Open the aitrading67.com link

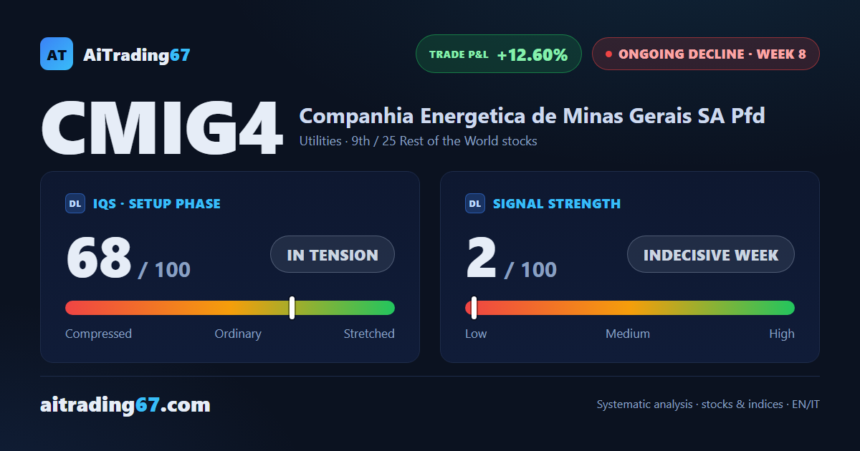[125, 404]
